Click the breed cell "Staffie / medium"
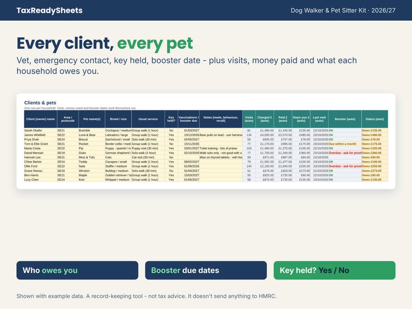The image size is (412, 309). tap(118, 166)
